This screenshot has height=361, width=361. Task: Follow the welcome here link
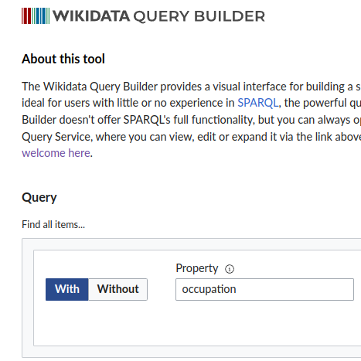[x=56, y=153]
